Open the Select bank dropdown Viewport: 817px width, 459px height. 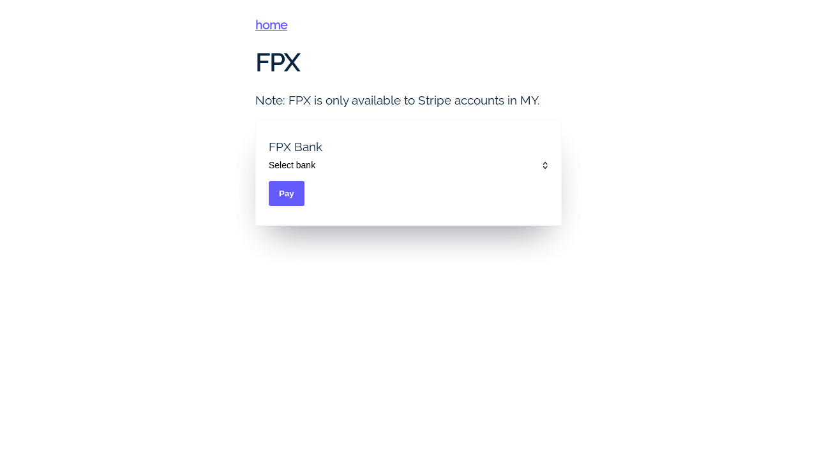[x=408, y=165]
